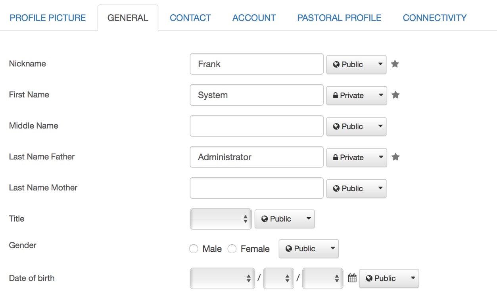Viewport: 497px width, 300px height.
Task: Go to the Connectivity tab
Action: point(435,18)
